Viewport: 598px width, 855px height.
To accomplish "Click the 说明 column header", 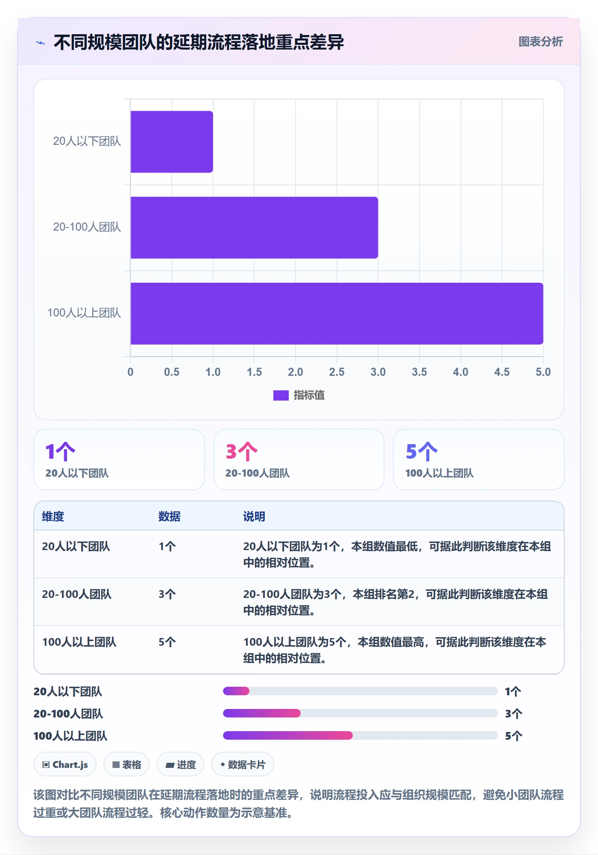I will tap(254, 516).
